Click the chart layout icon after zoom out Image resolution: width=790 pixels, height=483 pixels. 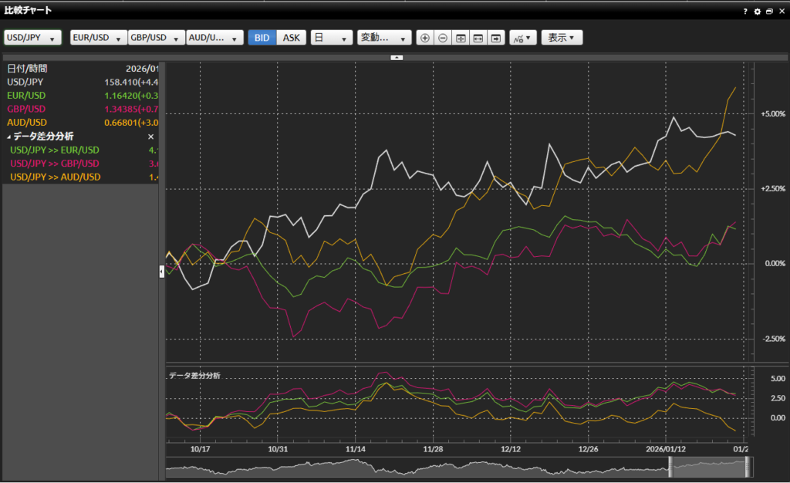pyautogui.click(x=461, y=38)
